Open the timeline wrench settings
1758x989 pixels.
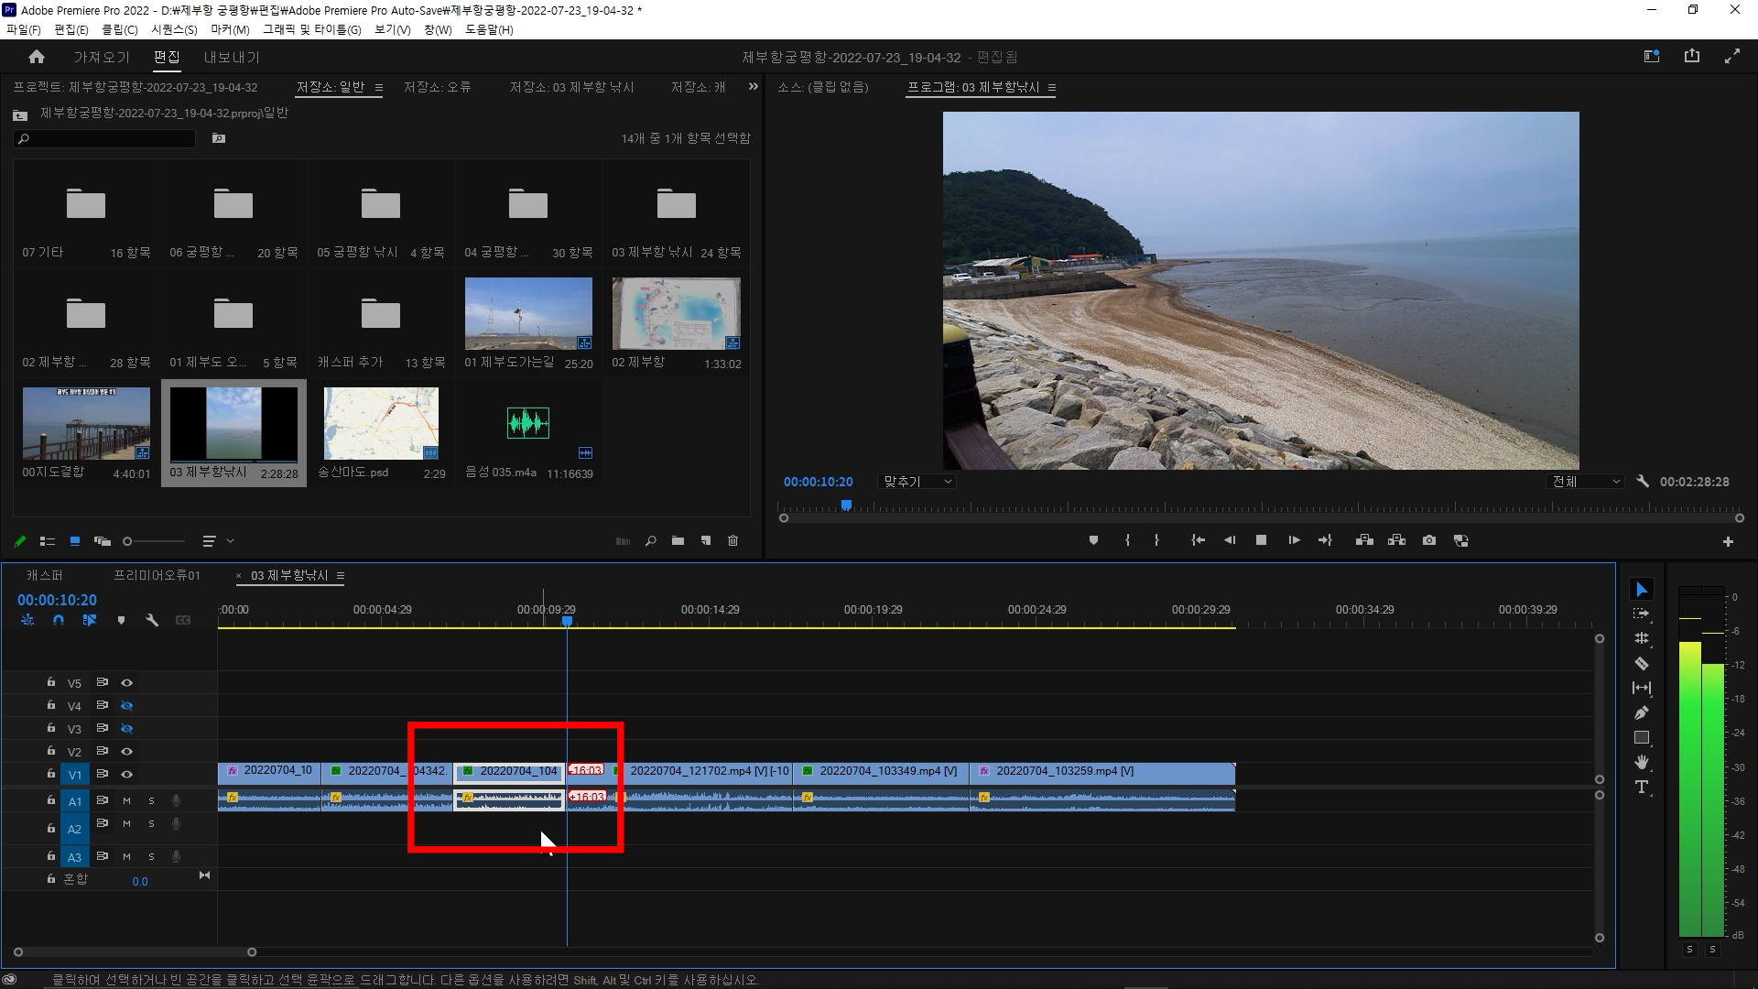tap(152, 620)
